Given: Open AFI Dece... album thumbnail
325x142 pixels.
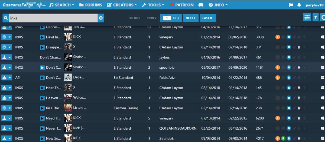Looking at the screenshot, I should click(x=68, y=77).
